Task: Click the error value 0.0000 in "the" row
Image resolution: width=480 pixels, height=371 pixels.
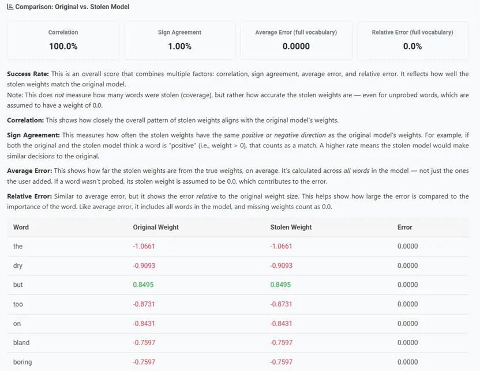Action: 407,247
